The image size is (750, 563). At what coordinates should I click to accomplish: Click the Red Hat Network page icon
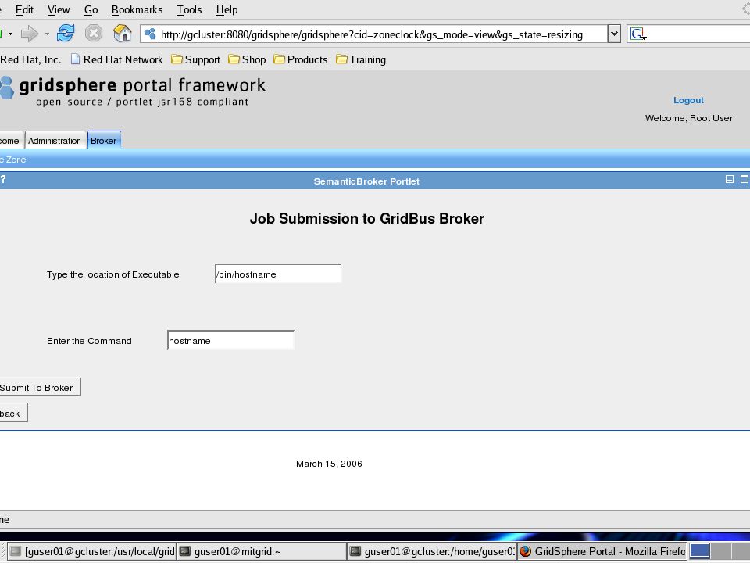click(75, 59)
